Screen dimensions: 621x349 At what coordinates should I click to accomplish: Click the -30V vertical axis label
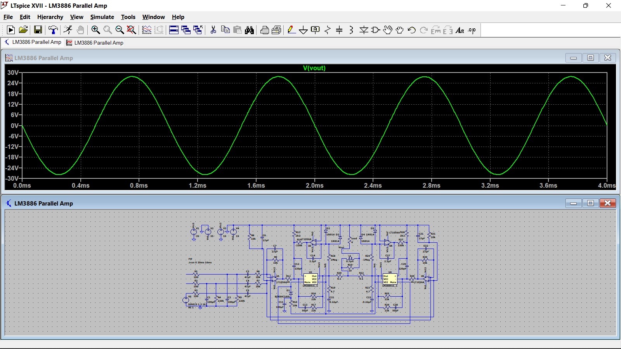(12, 178)
